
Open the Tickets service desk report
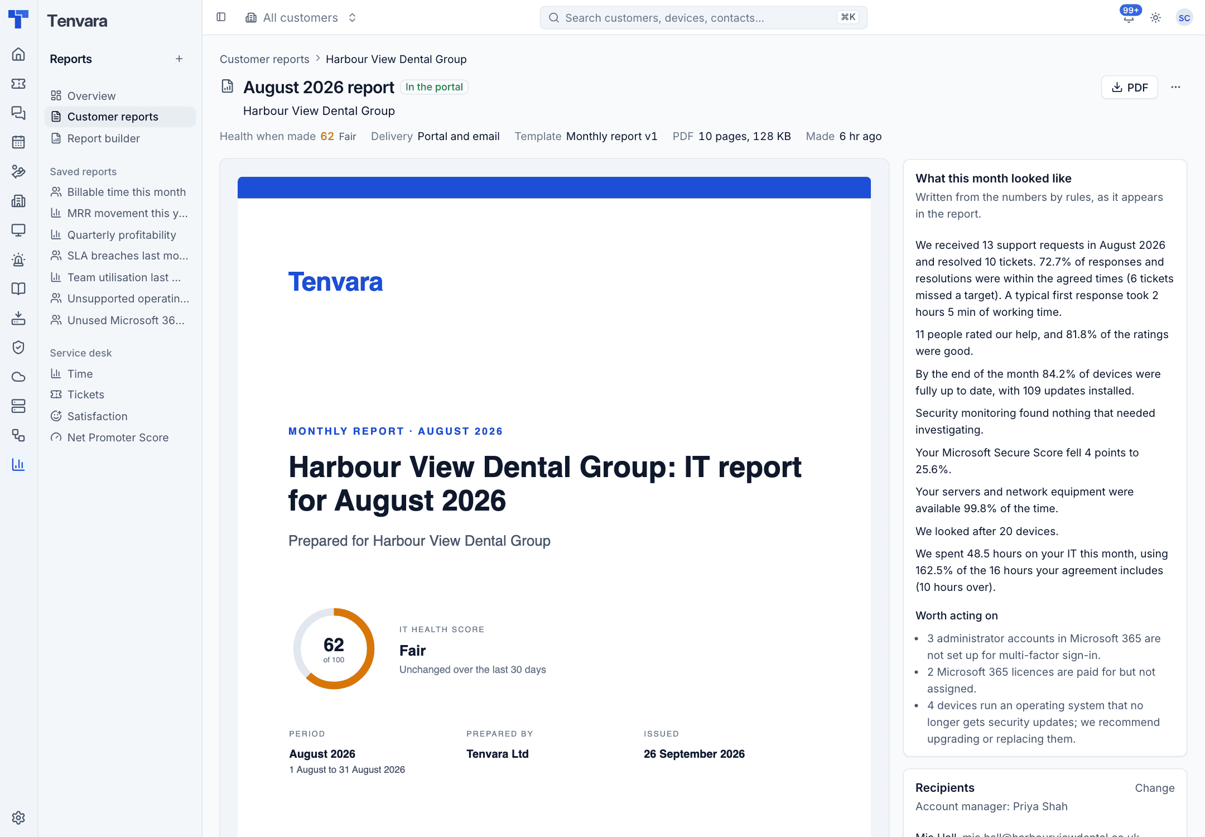coord(120,395)
